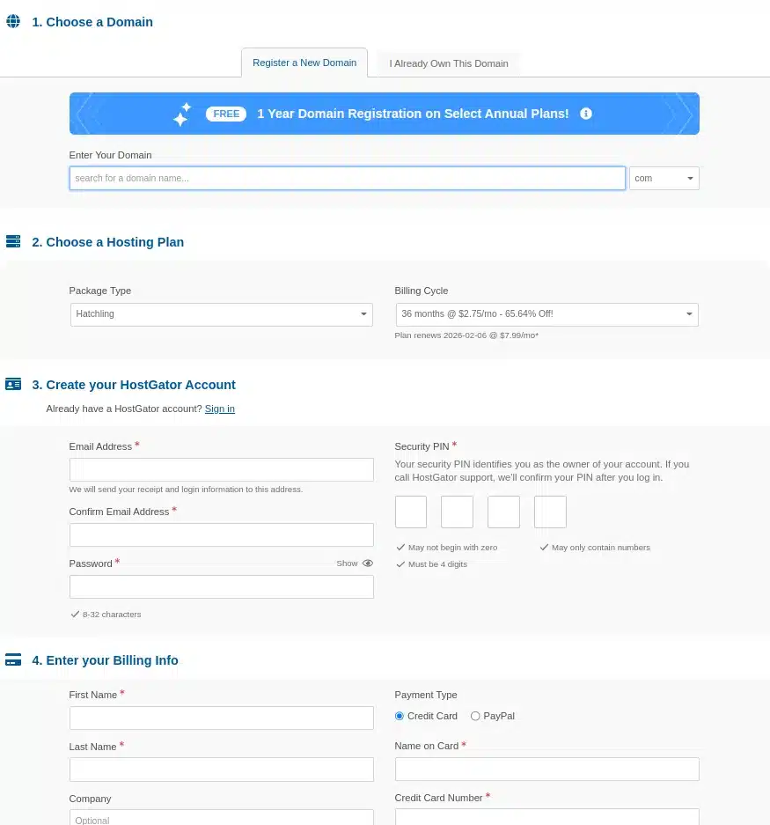Click the May only contain numbers hint
The width and height of the screenshot is (770, 825).
601,548
